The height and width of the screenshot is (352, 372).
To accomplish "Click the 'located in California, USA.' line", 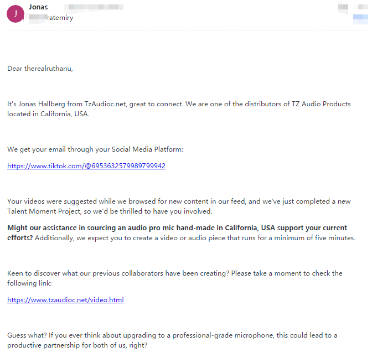I will (x=48, y=114).
